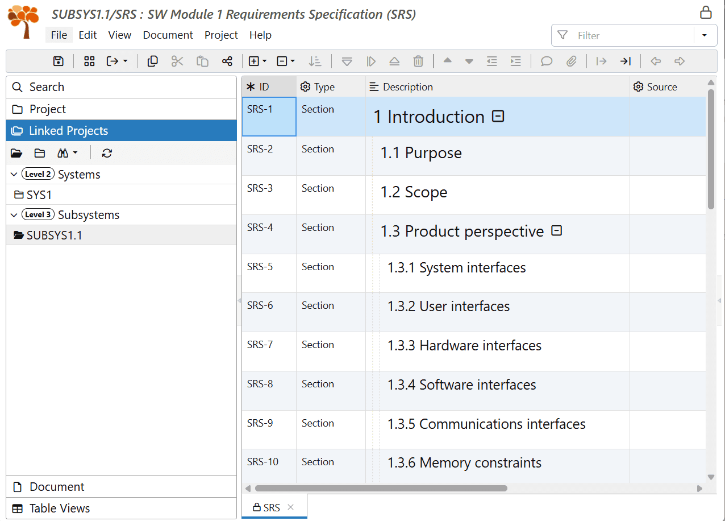725x521 pixels.
Task: Open the Filter options dropdown arrow
Action: (705, 35)
